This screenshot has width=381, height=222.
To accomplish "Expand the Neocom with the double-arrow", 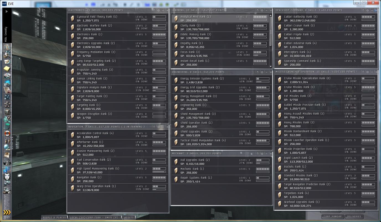I will 6,12.
